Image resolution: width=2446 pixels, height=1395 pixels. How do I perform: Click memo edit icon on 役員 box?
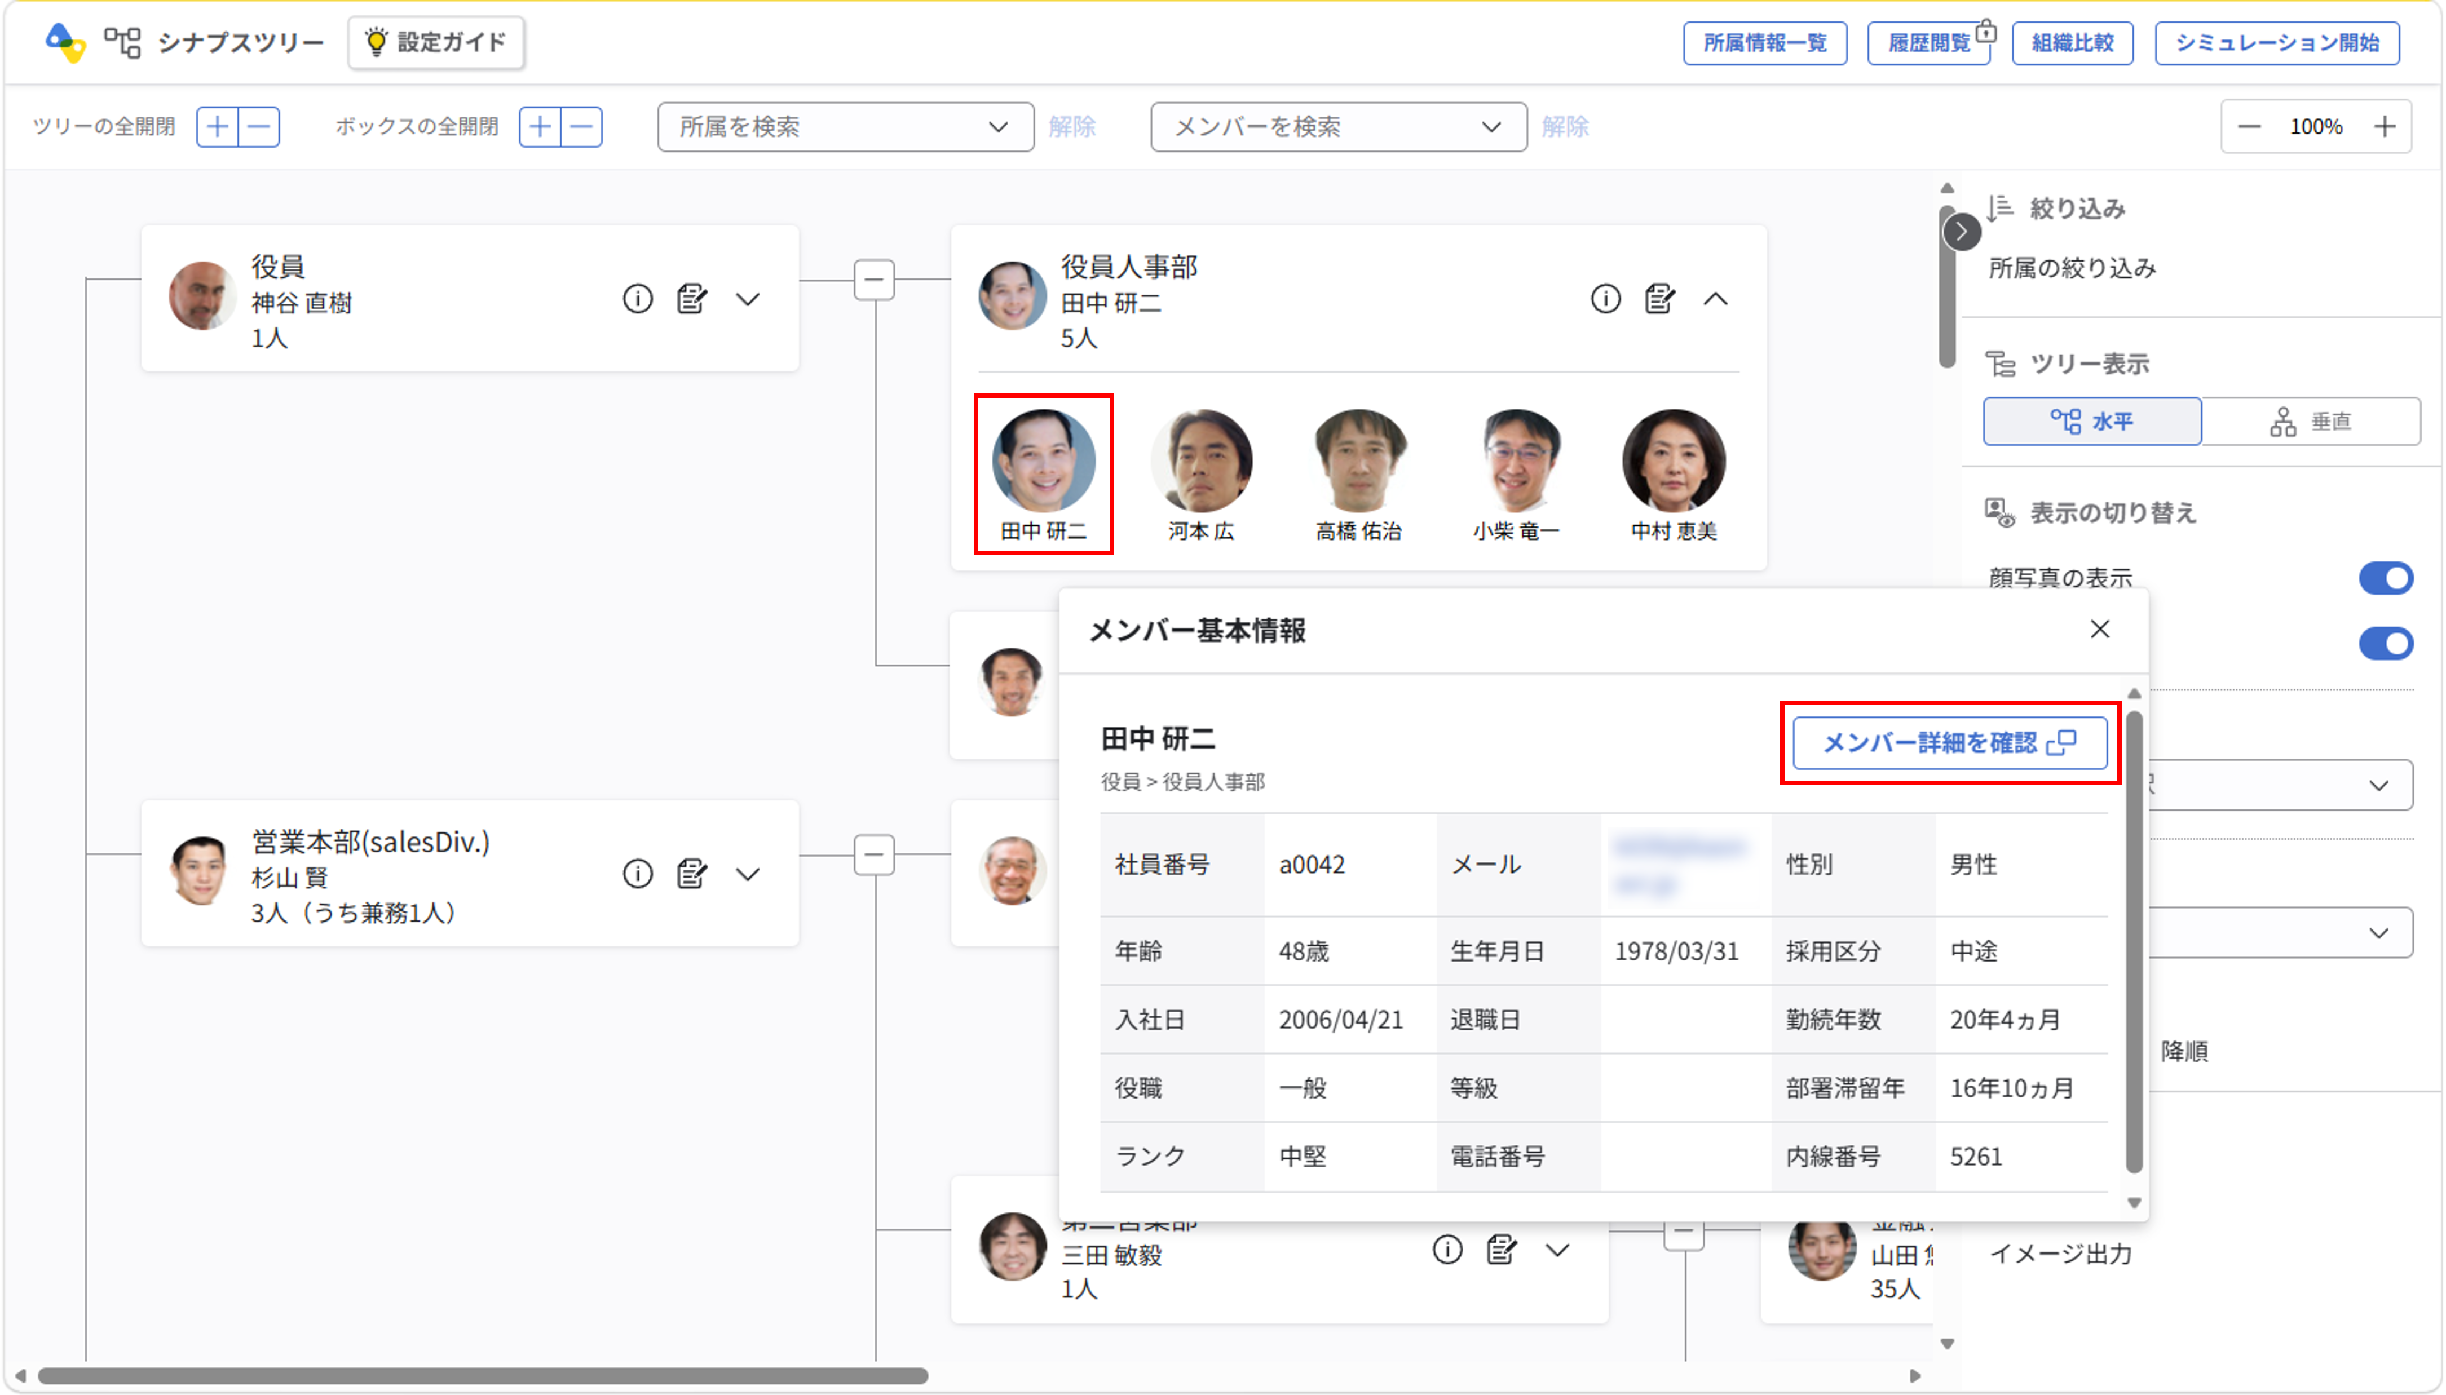coord(692,299)
